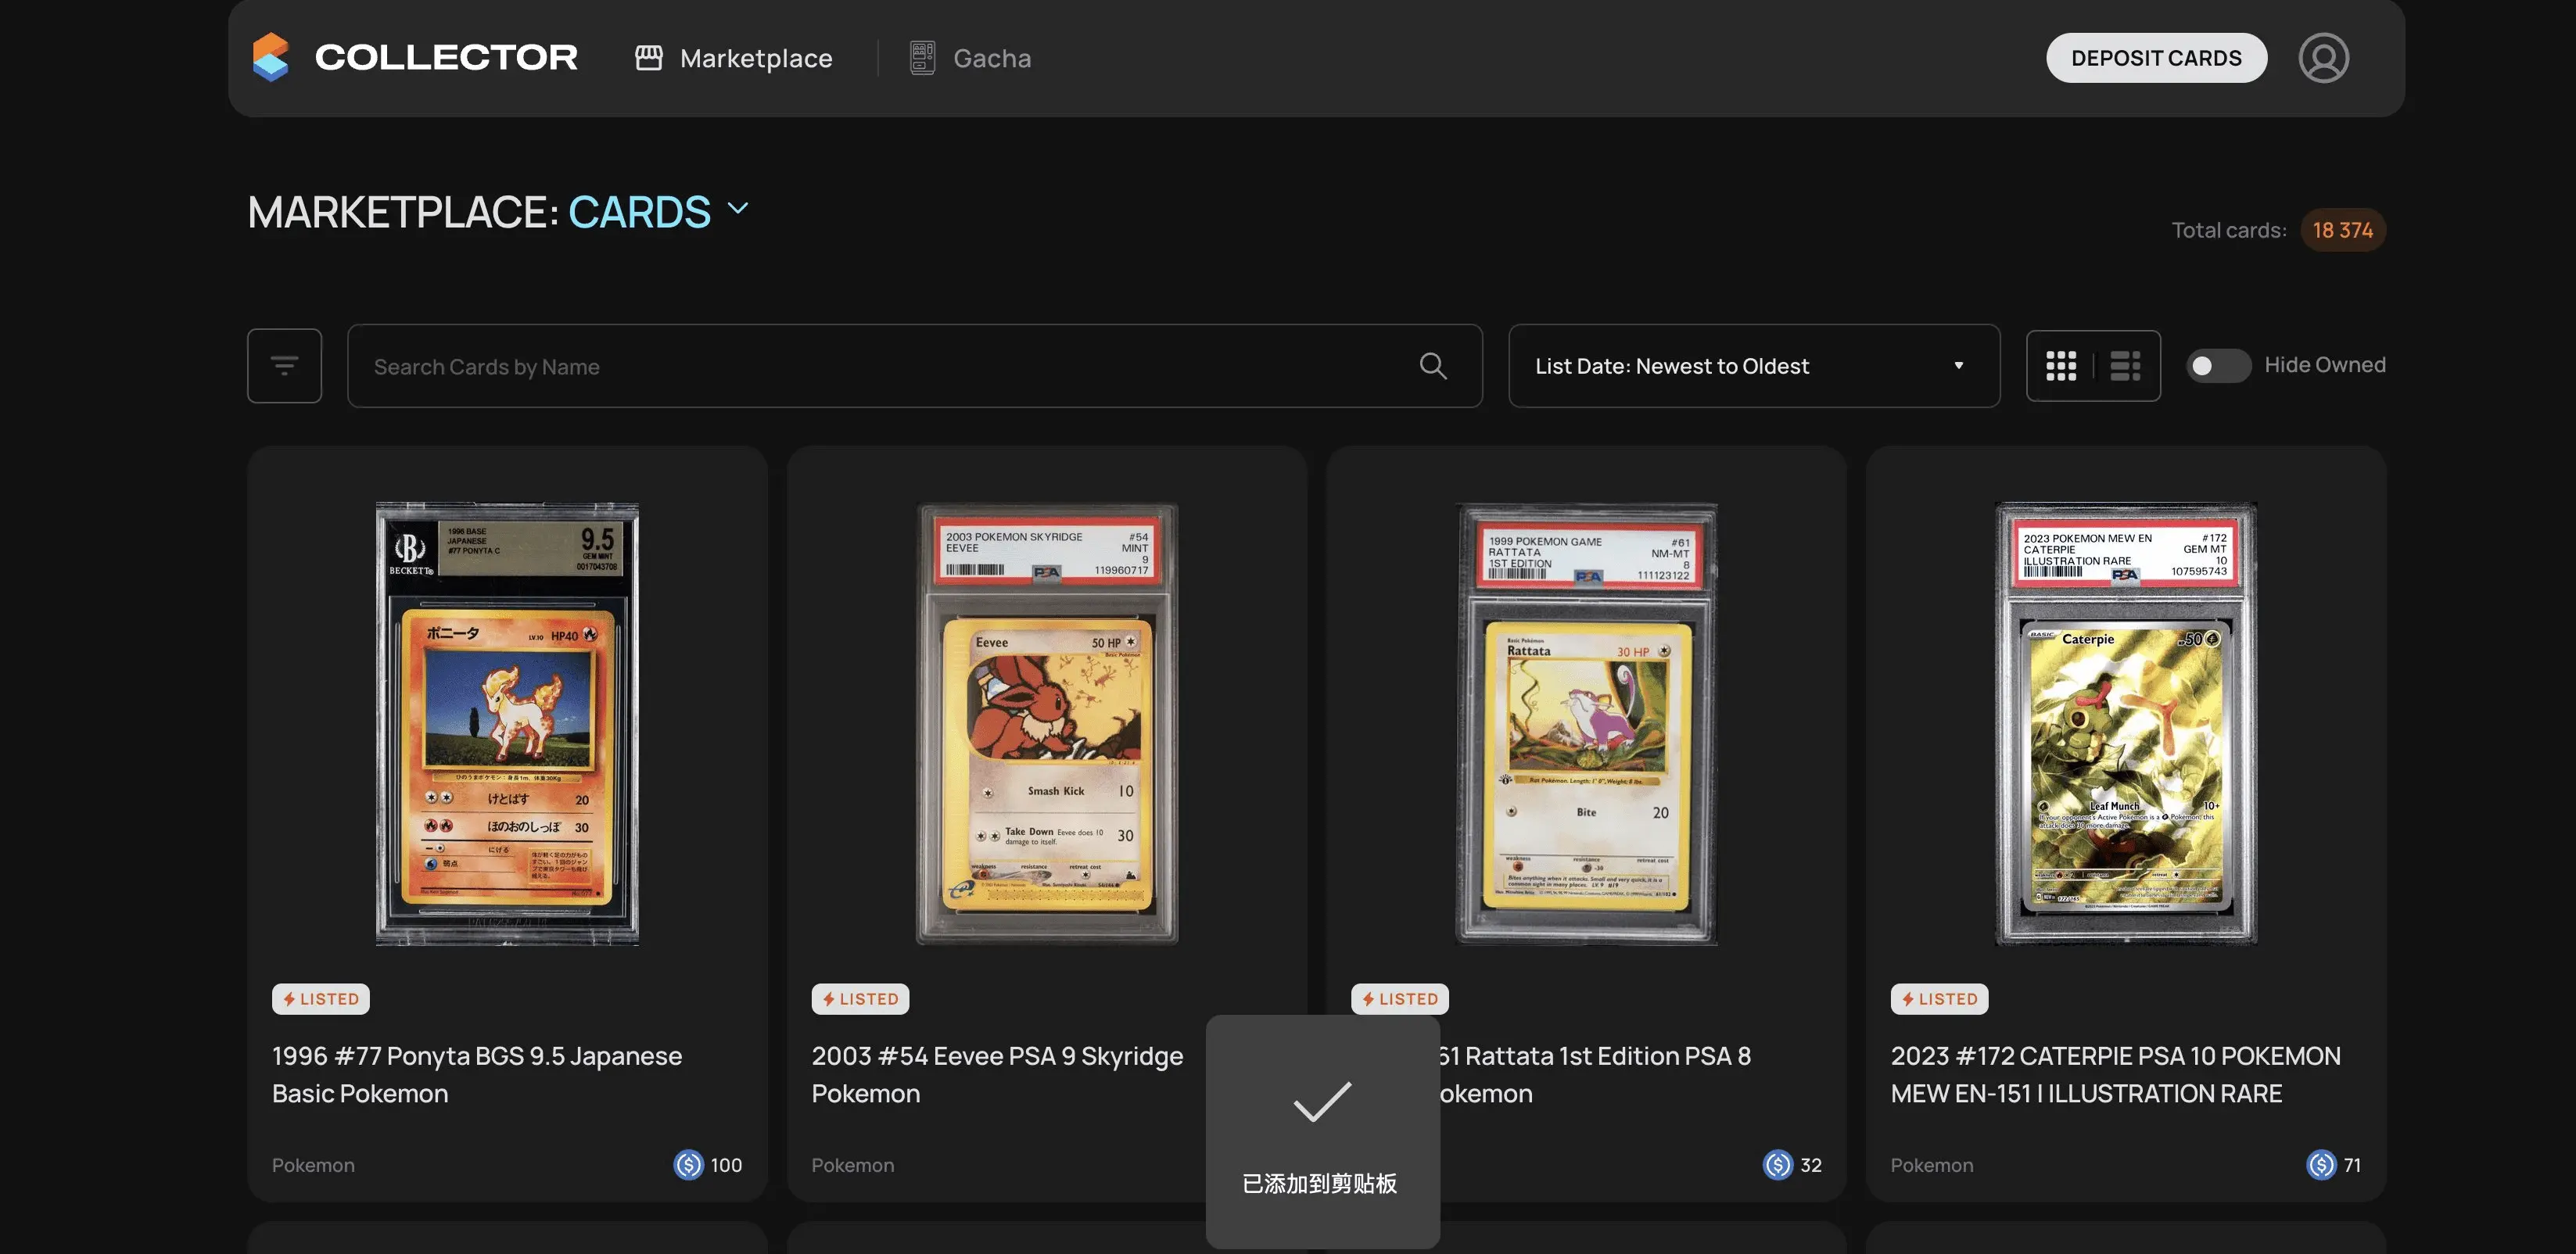2576x1254 pixels.
Task: Open the Ponyta BGS 9.5 card image
Action: [507, 723]
